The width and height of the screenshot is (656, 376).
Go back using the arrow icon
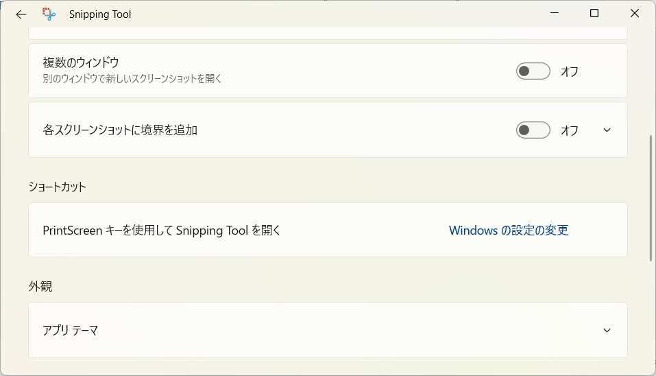pos(21,14)
